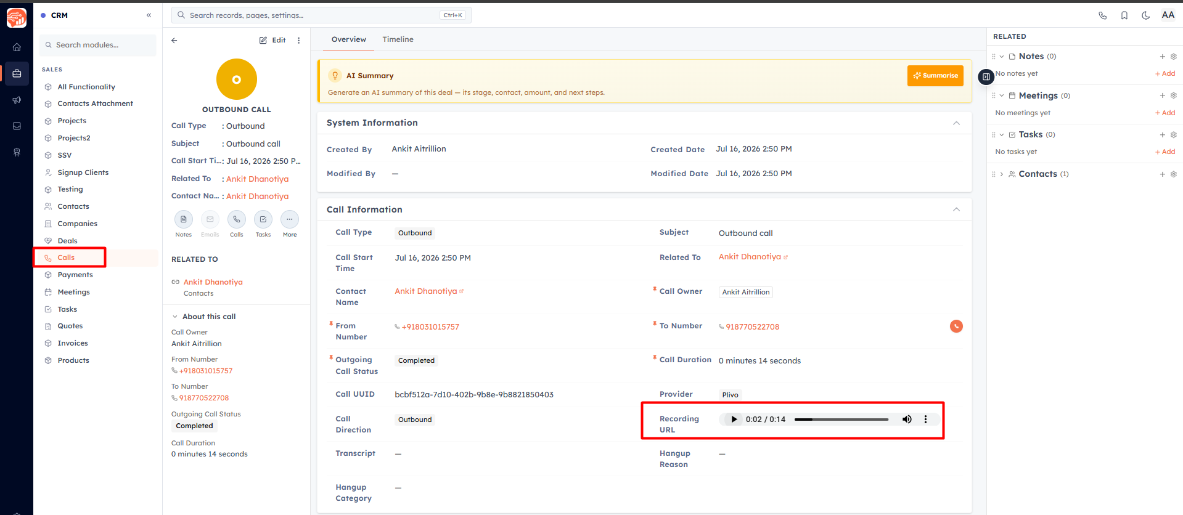The image size is (1183, 515).
Task: Mute the call recording audio
Action: pos(907,420)
